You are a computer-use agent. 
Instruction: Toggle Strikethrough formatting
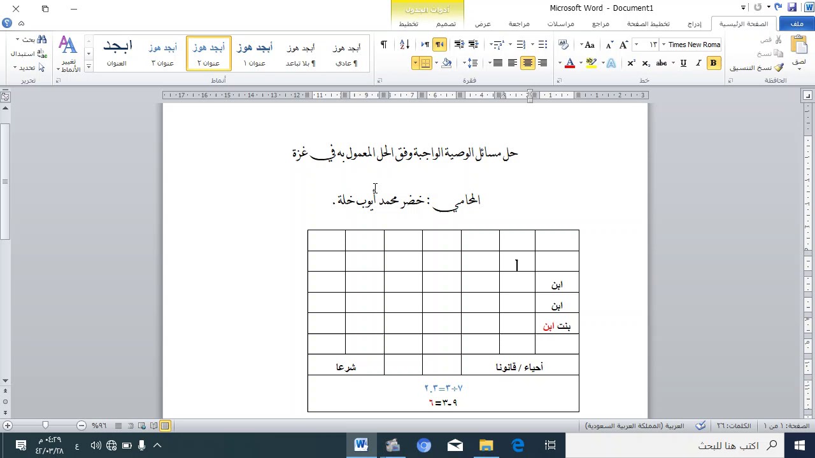point(662,63)
